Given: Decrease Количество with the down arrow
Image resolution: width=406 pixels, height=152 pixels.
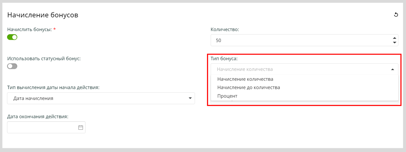Looking at the screenshot, I should pos(395,42).
